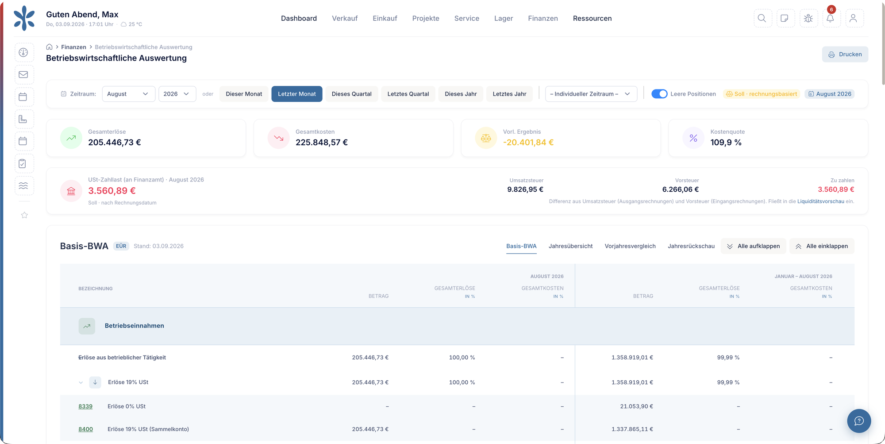Viewport: 885px width, 444px height.
Task: Open the Finanzen main menu
Action: point(543,18)
